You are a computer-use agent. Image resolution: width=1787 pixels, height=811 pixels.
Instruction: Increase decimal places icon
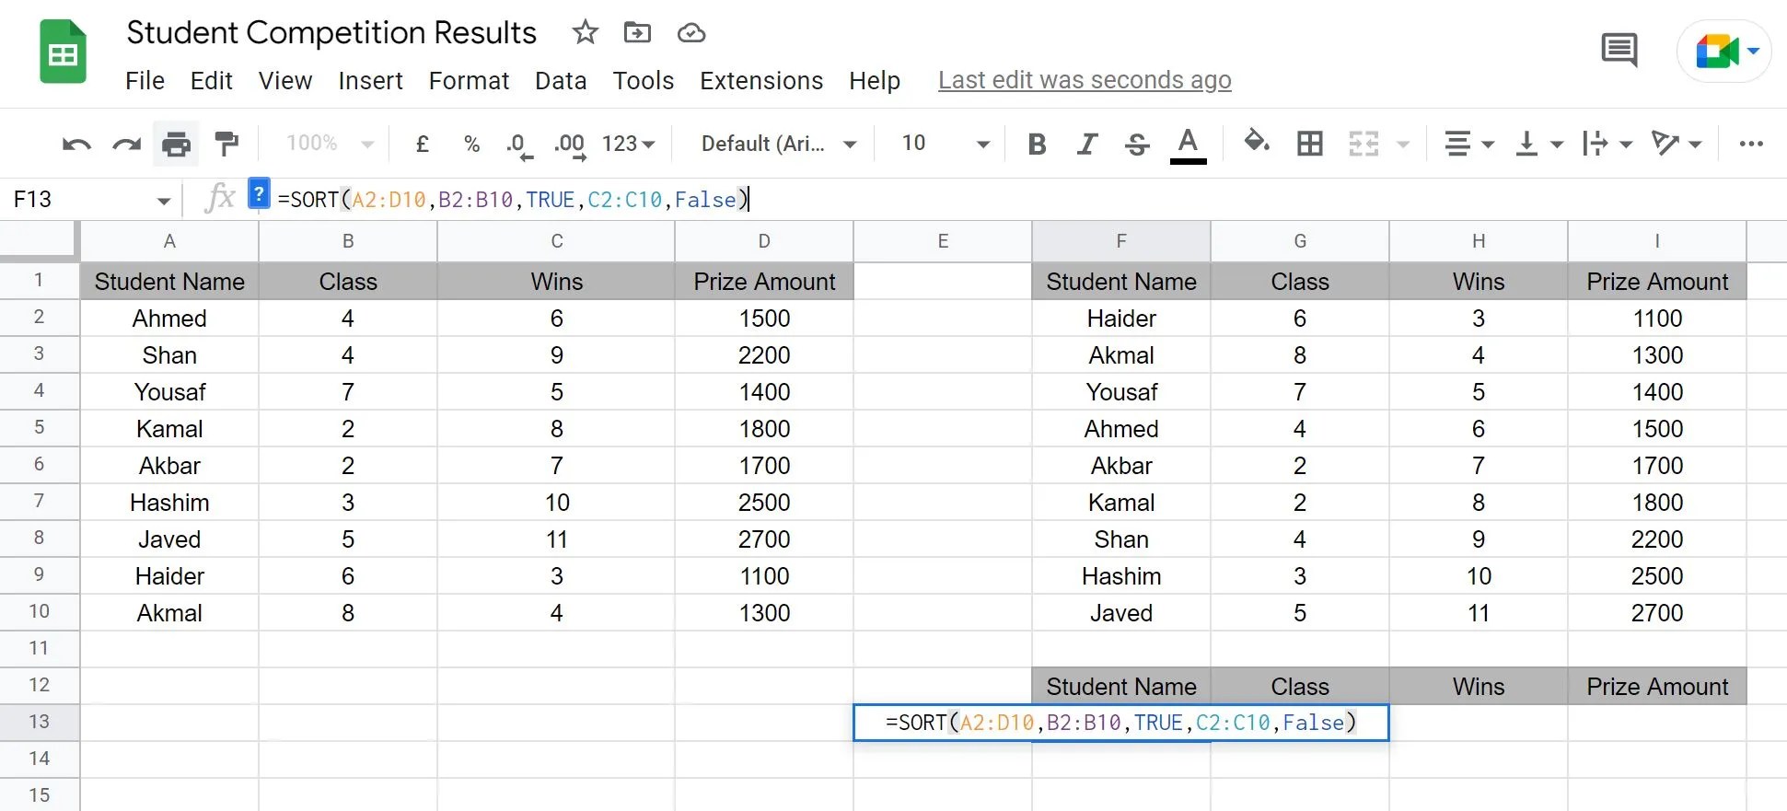click(x=570, y=145)
